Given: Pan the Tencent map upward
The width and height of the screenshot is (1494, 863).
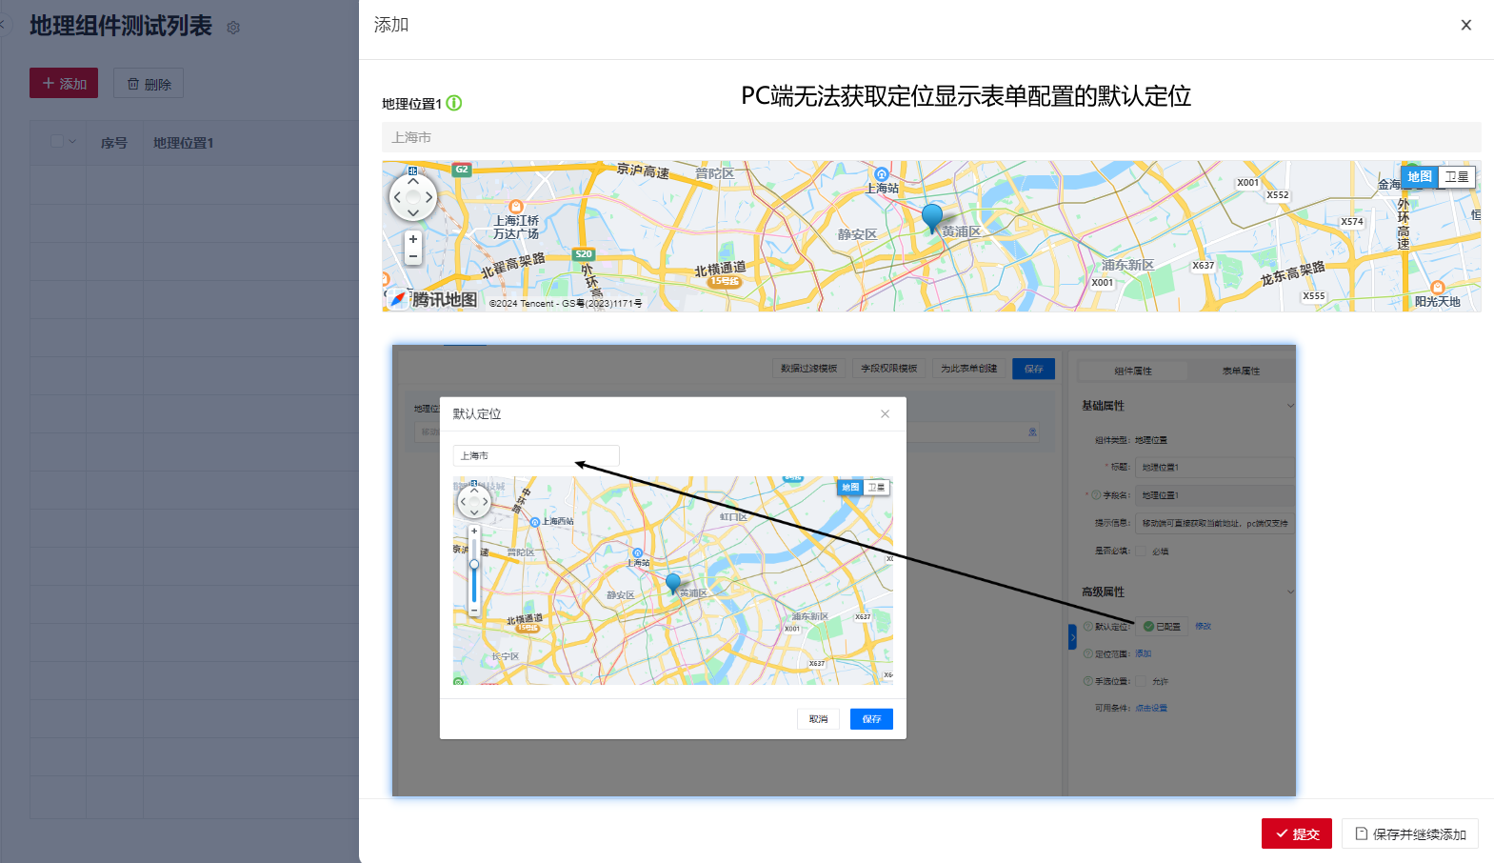Looking at the screenshot, I should pyautogui.click(x=413, y=181).
